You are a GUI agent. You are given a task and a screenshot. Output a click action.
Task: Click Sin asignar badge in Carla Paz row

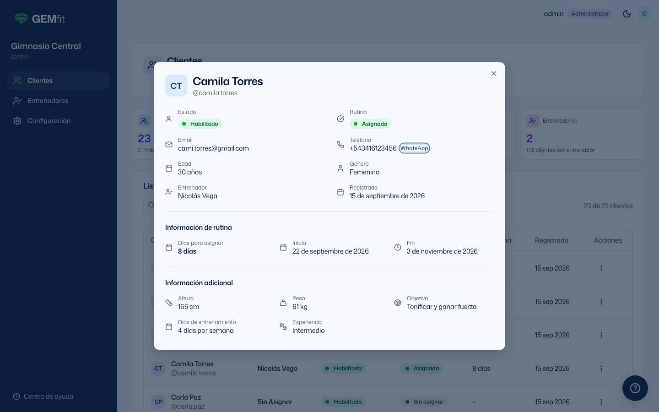(424, 402)
